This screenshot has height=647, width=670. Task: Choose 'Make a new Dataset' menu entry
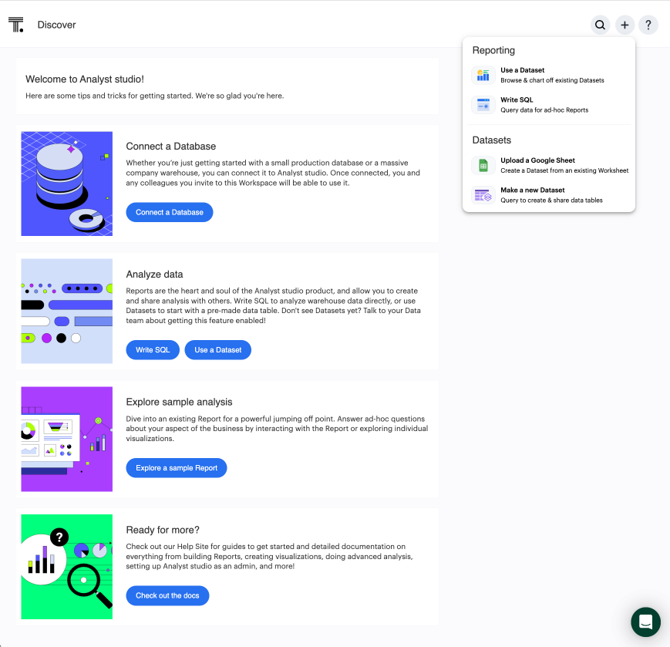pyautogui.click(x=533, y=190)
